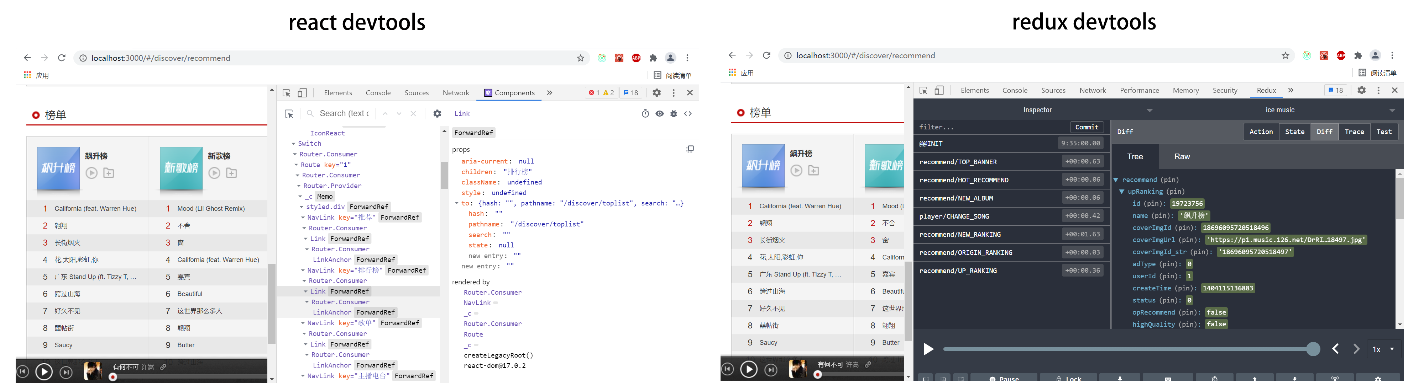Viewport: 1424px width, 391px height.
Task: Click the bug log-to-console icon
Action: click(x=673, y=114)
